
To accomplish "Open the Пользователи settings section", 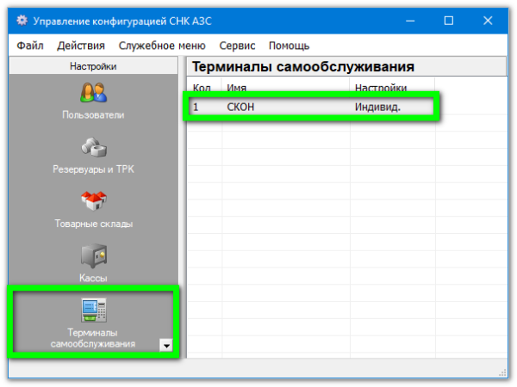I will (x=93, y=93).
